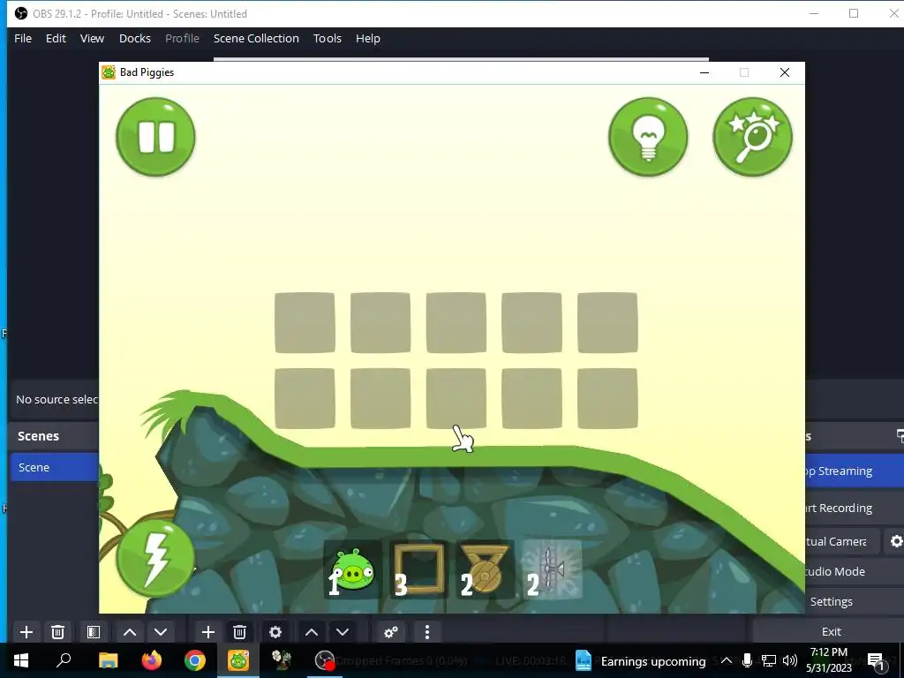Pause the Bad Piggies game
This screenshot has height=678, width=904.
(x=155, y=137)
